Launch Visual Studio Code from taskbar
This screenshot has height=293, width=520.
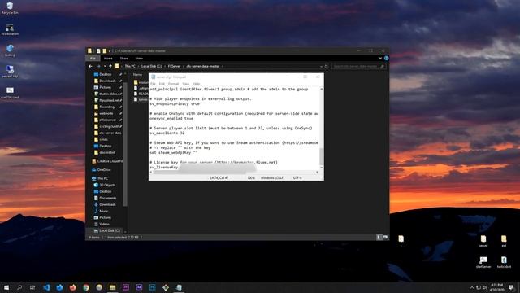point(46,287)
